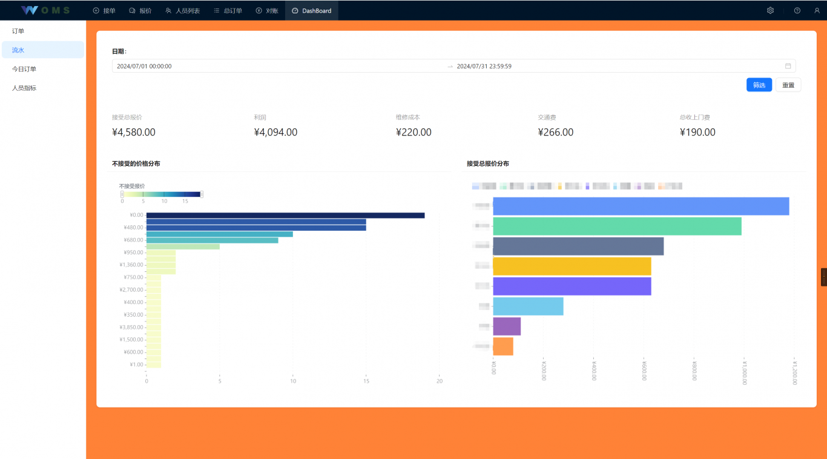Click the ¥2,700.00 axis label
The image size is (827, 459).
[131, 290]
